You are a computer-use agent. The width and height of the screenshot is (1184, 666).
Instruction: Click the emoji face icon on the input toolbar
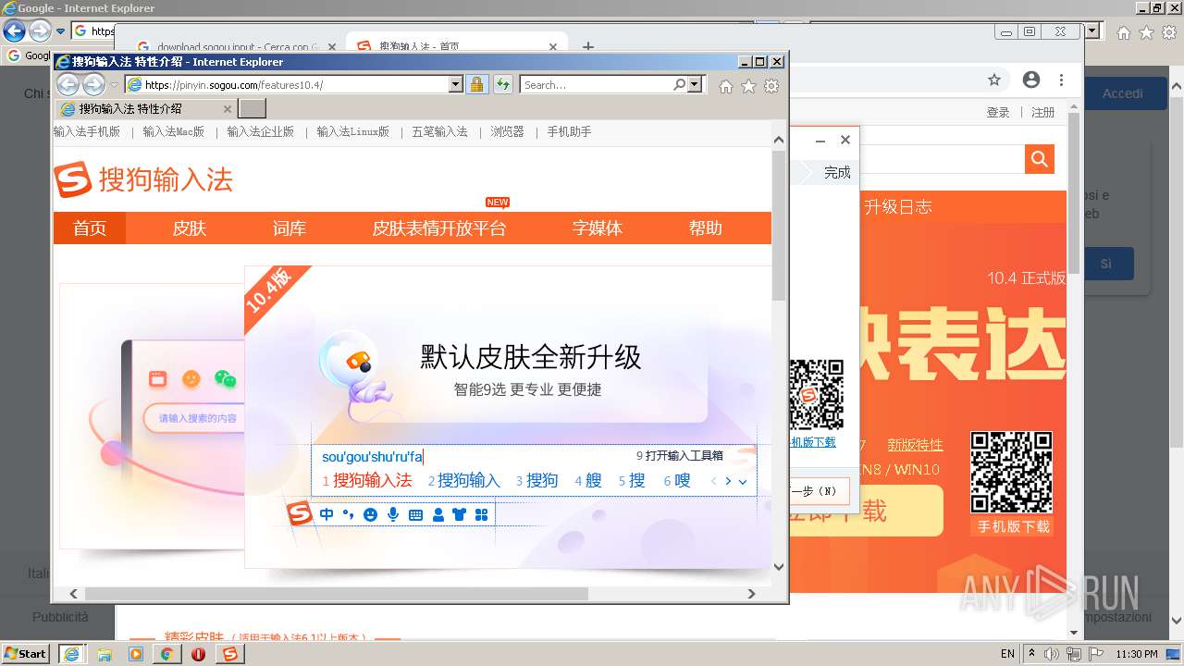coord(371,514)
